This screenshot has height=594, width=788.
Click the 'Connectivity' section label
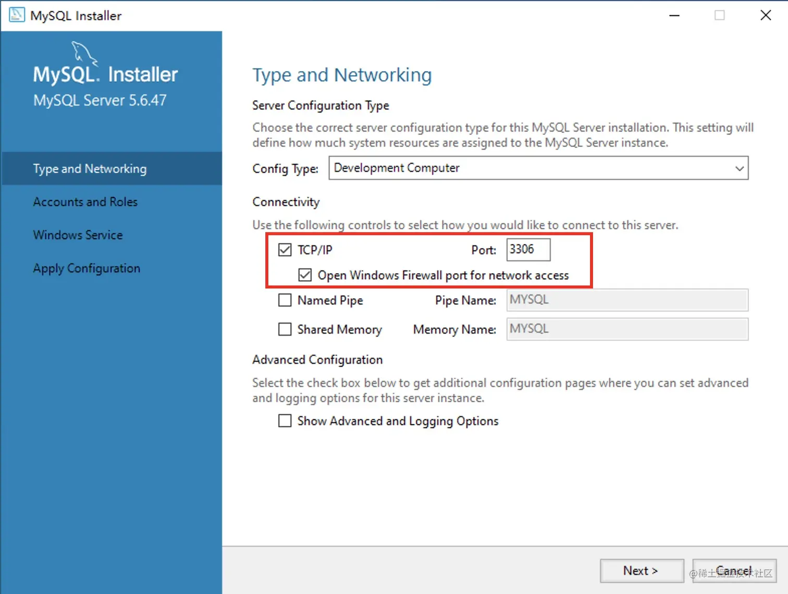click(x=286, y=202)
